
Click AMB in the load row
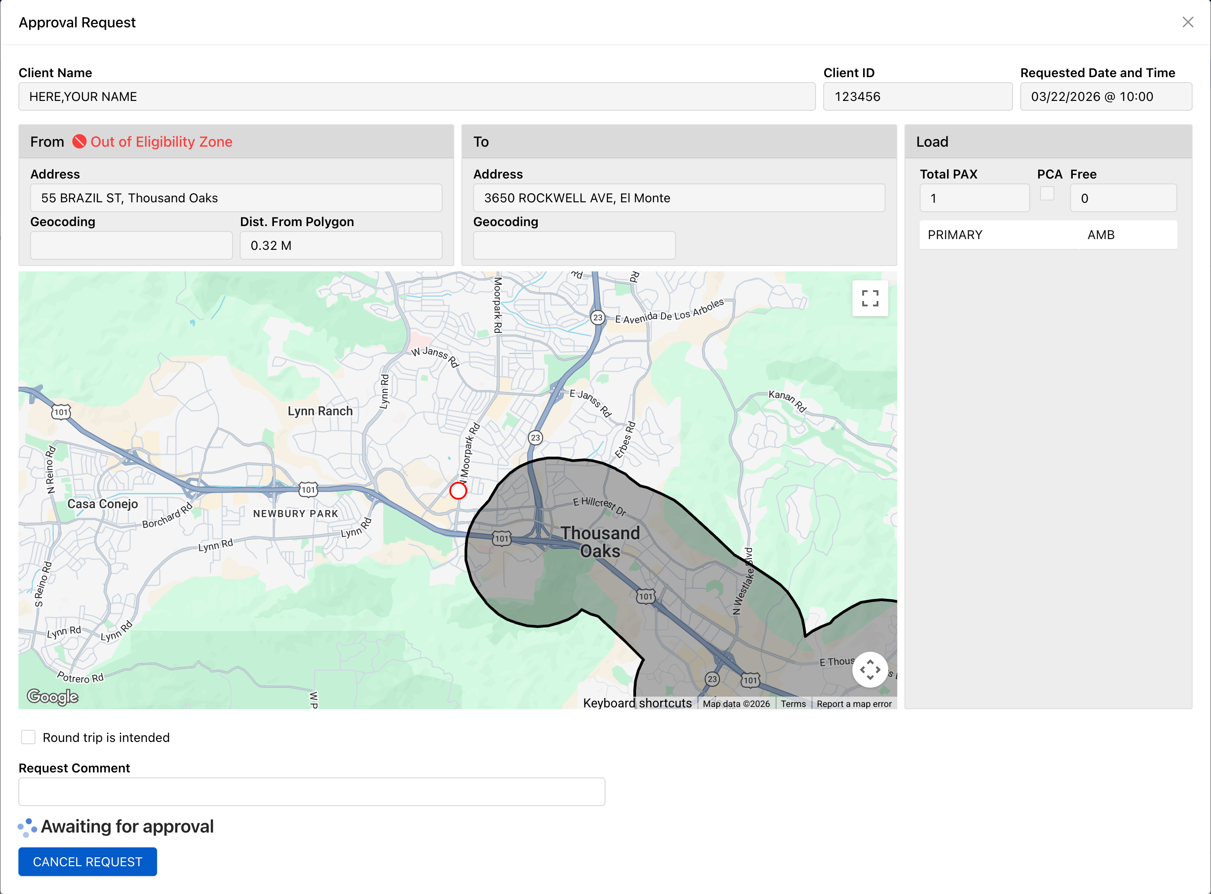coord(1101,235)
